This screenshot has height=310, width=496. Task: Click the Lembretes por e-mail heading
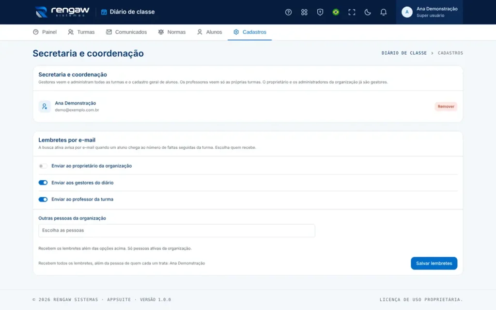pyautogui.click(x=67, y=140)
